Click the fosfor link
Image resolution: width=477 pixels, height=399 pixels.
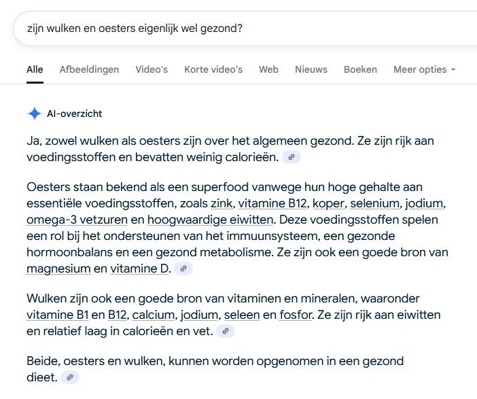click(x=296, y=315)
